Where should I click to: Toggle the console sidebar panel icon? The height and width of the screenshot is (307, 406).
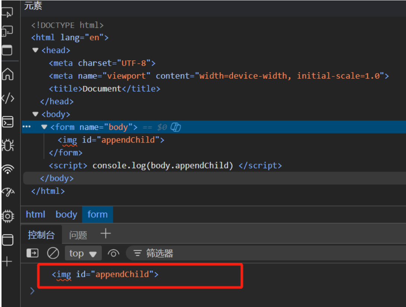32,253
